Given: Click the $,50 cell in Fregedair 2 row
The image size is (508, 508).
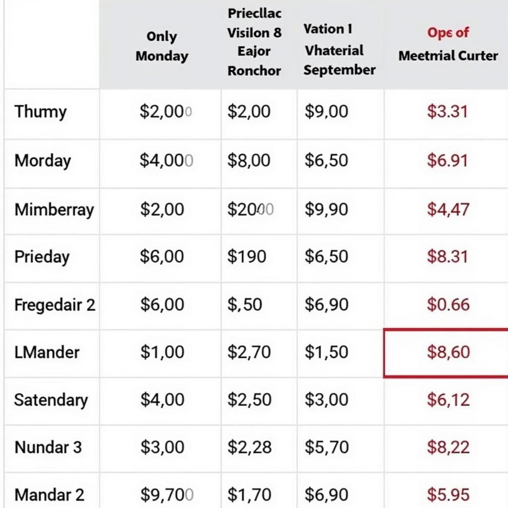Looking at the screenshot, I should [x=245, y=305].
